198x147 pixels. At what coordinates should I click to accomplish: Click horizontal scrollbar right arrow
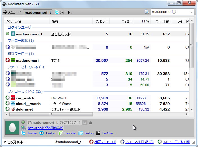pos(187,114)
